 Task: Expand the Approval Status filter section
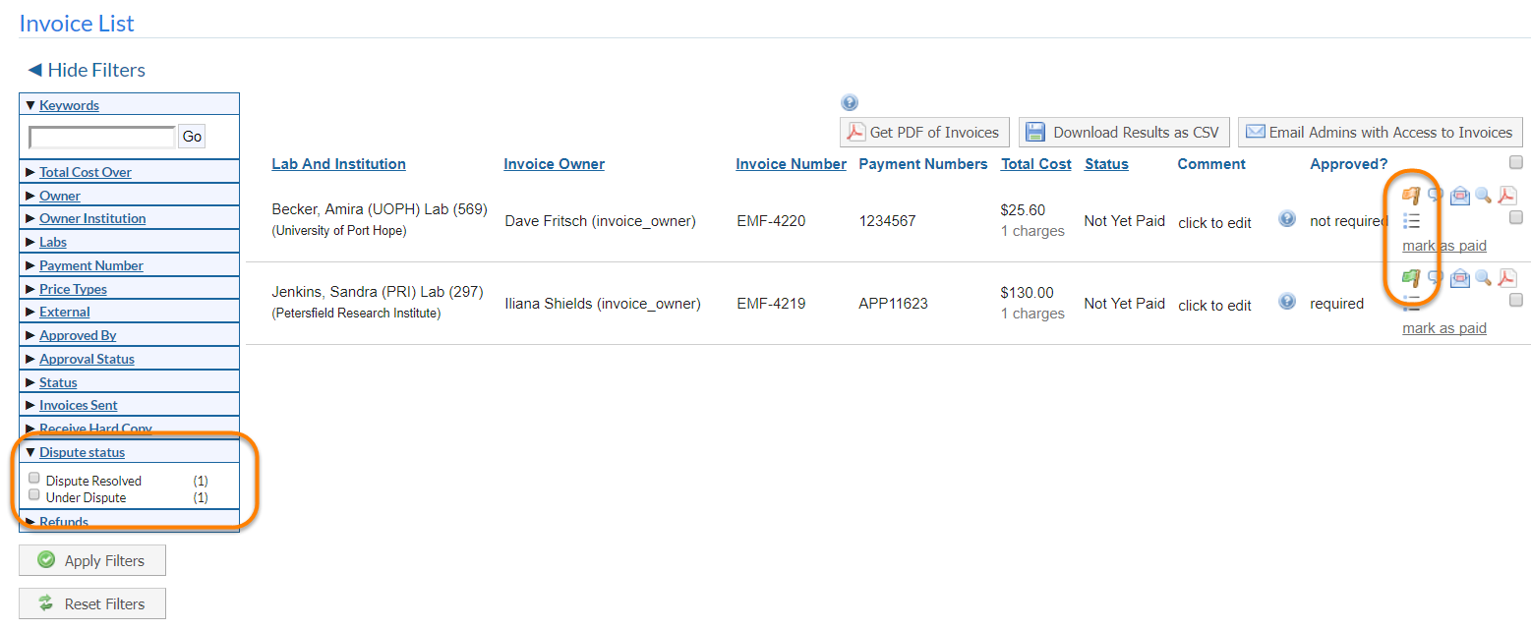[x=87, y=359]
